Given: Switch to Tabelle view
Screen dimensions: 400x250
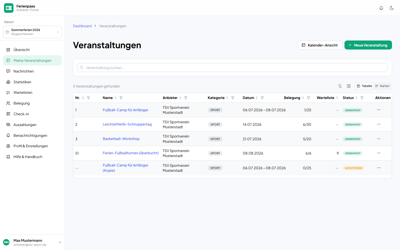Looking at the screenshot, I should point(364,86).
